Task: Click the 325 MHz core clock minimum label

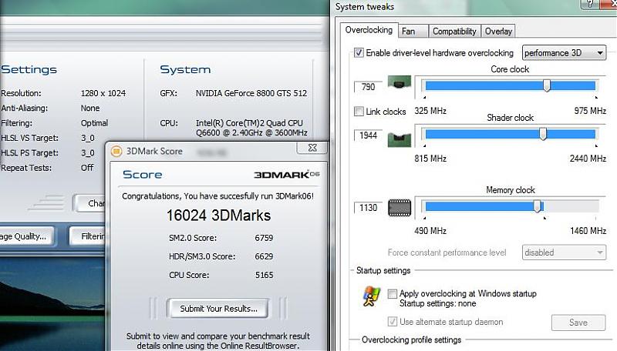Action: [x=430, y=111]
